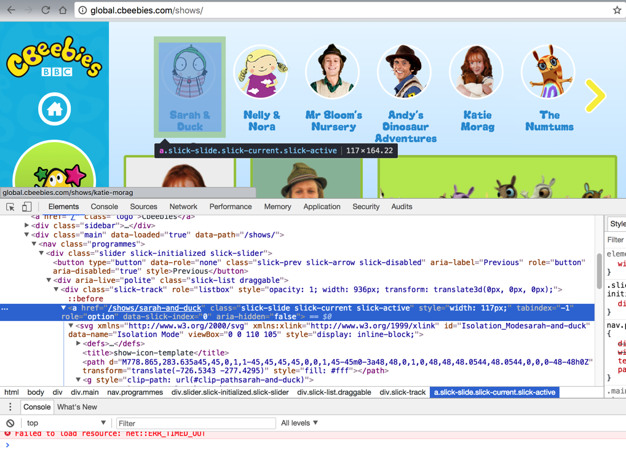Click the browser forward arrow

(x=28, y=10)
